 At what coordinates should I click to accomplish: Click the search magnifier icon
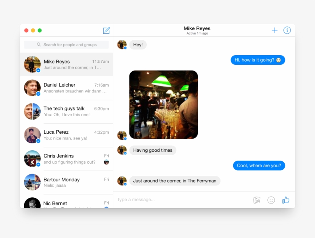click(x=39, y=44)
